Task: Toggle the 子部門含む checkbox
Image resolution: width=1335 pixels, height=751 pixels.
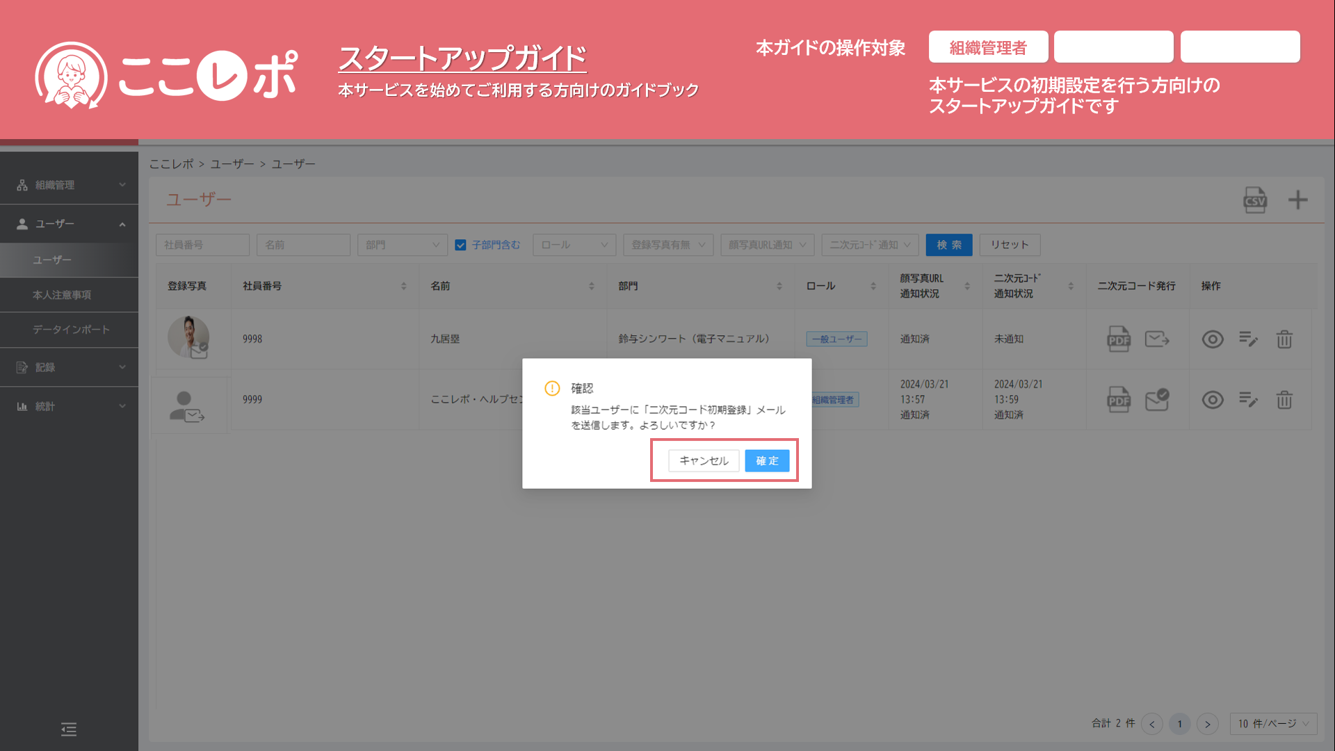Action: tap(460, 245)
